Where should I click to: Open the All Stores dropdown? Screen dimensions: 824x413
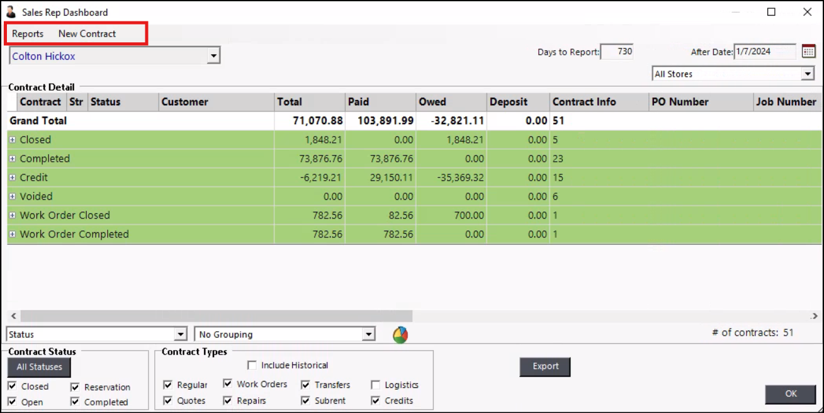point(808,74)
